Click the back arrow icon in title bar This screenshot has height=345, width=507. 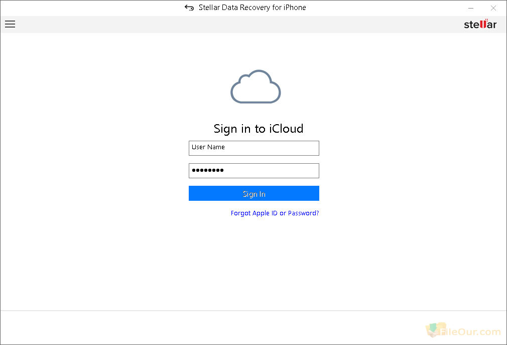pyautogui.click(x=189, y=8)
